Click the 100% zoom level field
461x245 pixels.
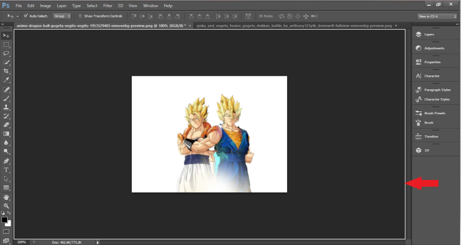click(22, 242)
